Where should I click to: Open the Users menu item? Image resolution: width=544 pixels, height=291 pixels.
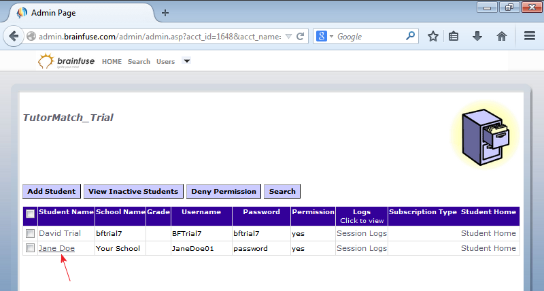click(165, 62)
